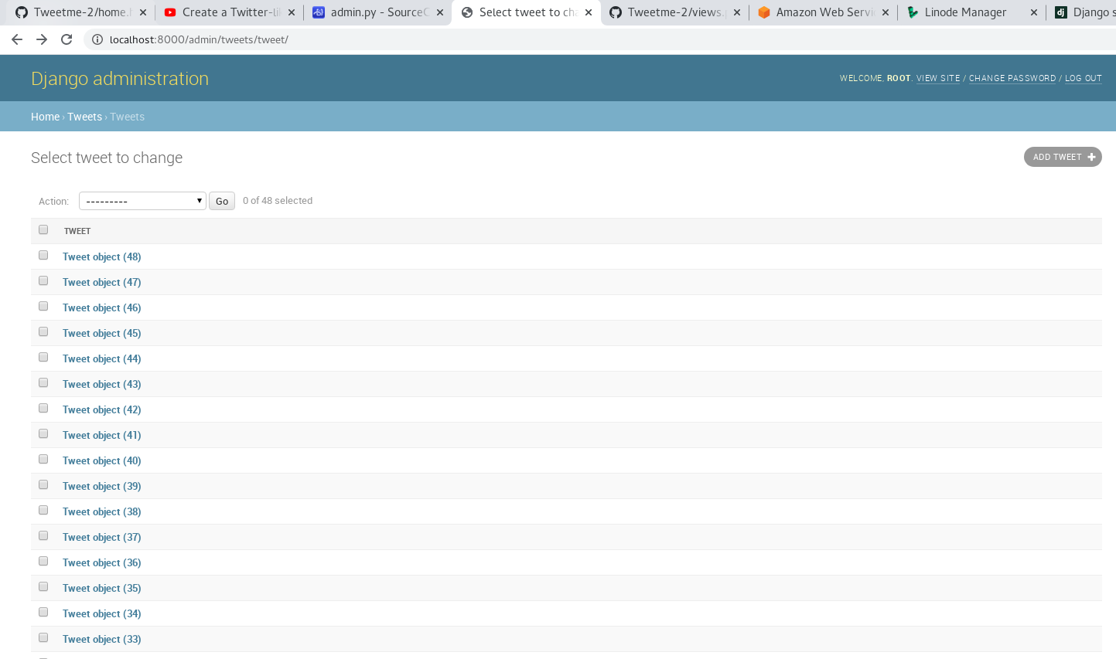Go to Tweets app in the breadcrumb
This screenshot has height=659, width=1116.
84,117
